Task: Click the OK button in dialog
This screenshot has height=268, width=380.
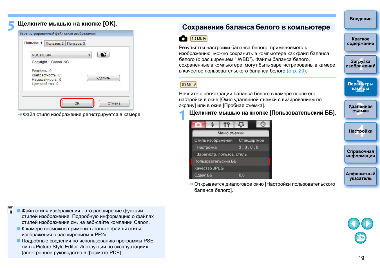Action: pos(77,103)
